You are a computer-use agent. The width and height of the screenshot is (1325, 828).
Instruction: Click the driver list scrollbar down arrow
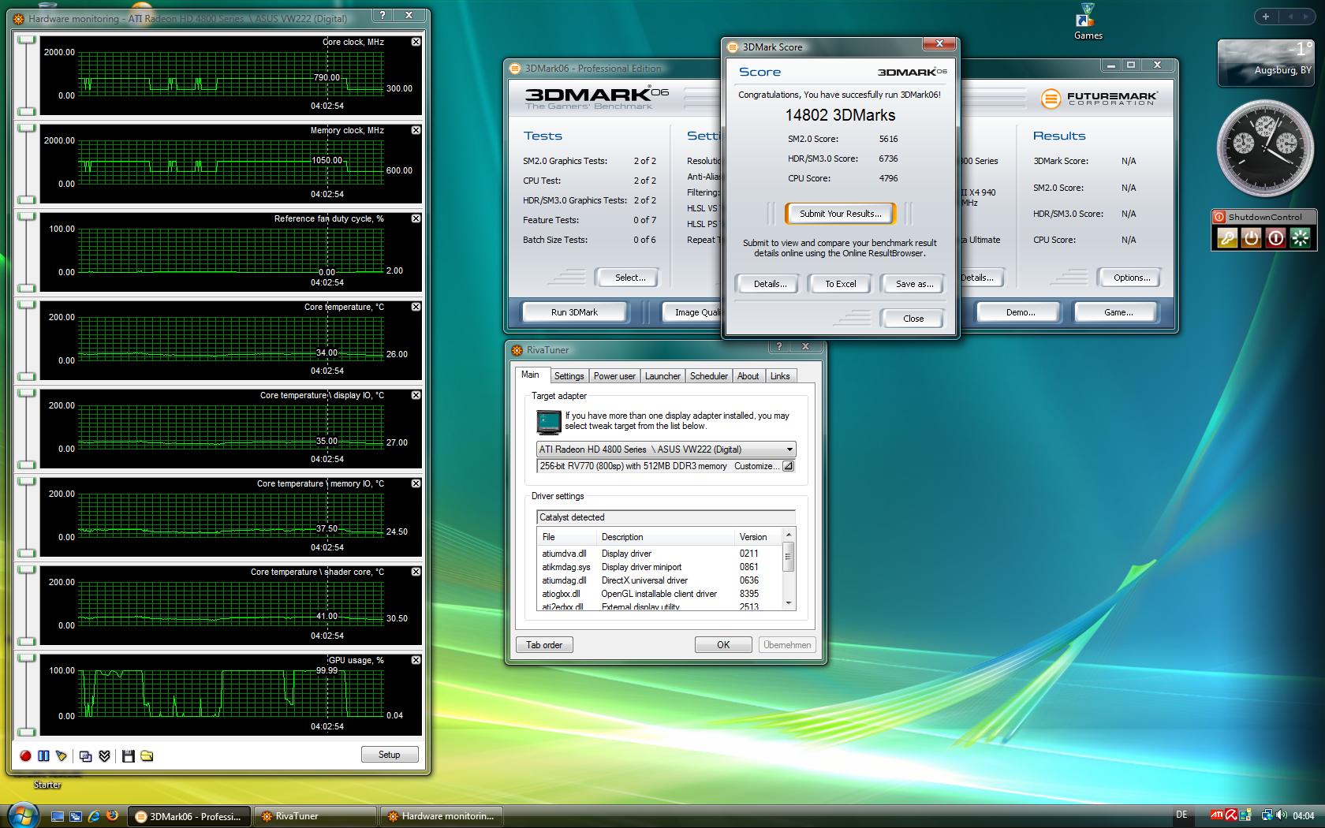click(788, 603)
